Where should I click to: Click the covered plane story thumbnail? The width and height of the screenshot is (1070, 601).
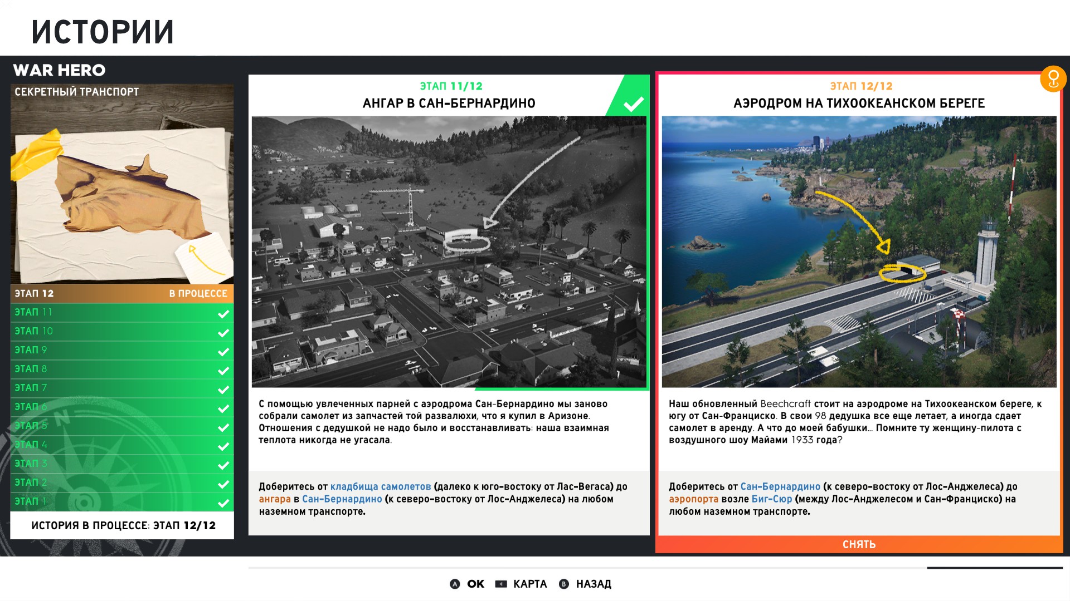(x=122, y=184)
